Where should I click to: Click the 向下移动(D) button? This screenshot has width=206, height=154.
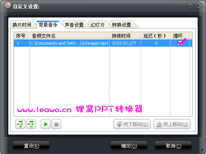(132, 124)
